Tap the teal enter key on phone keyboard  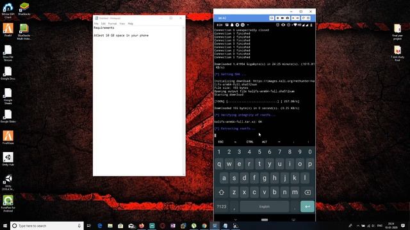pyautogui.click(x=307, y=206)
